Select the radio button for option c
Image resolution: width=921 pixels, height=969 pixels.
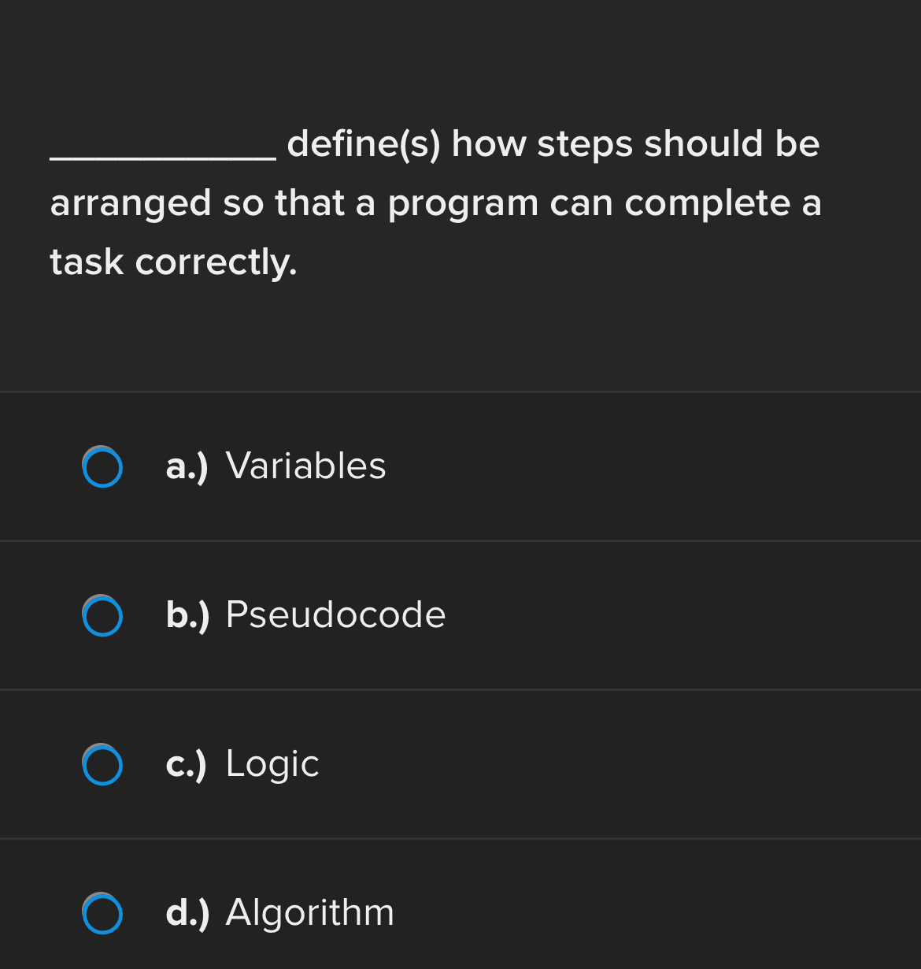(x=102, y=764)
